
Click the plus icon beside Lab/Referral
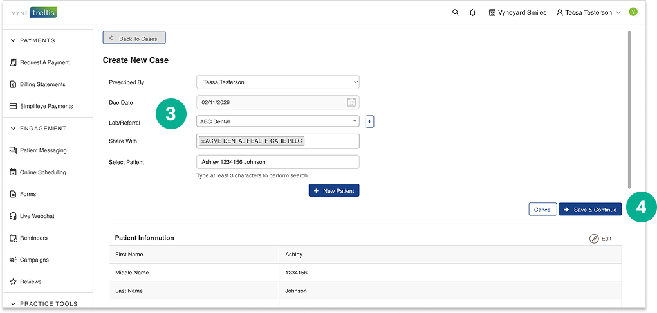[x=369, y=121]
